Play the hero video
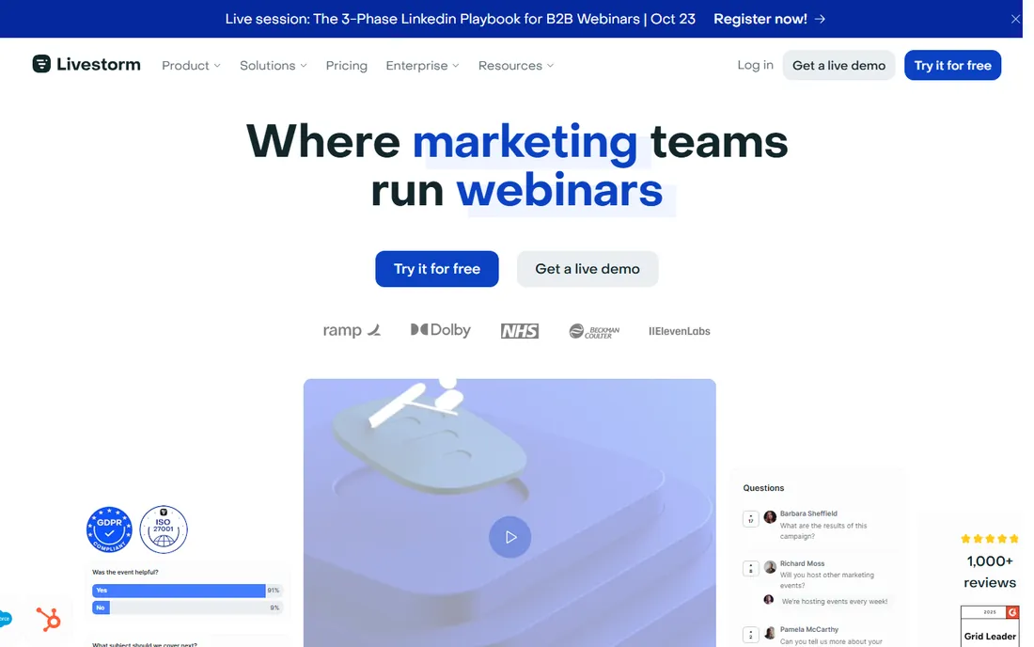1034x647 pixels. tap(509, 537)
